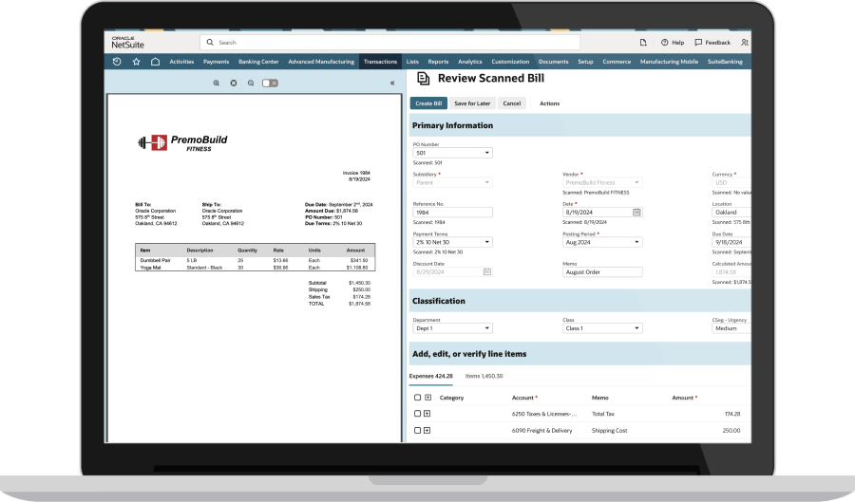Open the Recent Records history icon
Viewport: 855px width, 502px height.
pos(117,62)
